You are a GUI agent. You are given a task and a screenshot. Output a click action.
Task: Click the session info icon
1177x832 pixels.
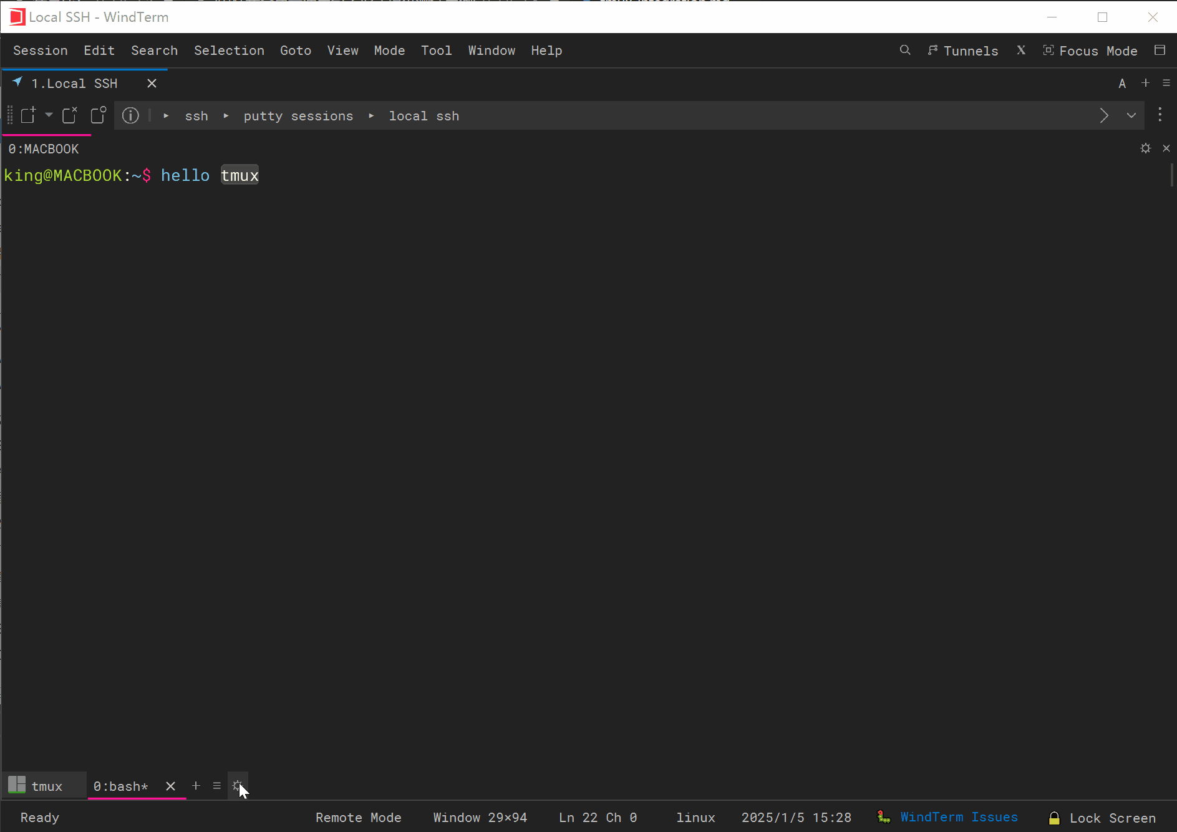(130, 115)
